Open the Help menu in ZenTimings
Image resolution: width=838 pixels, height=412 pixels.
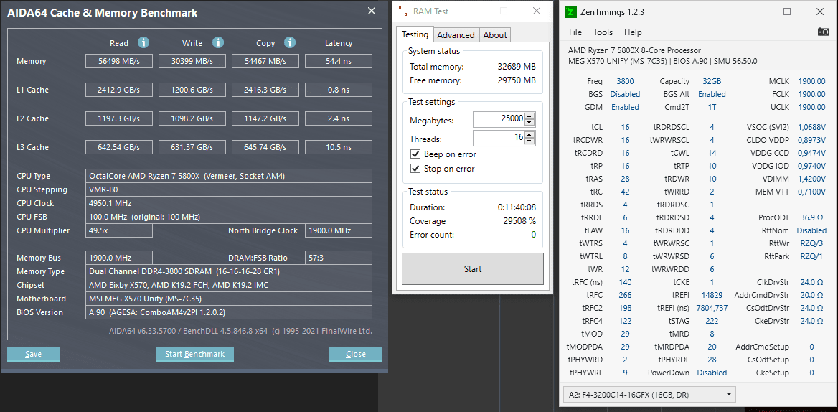tap(633, 32)
